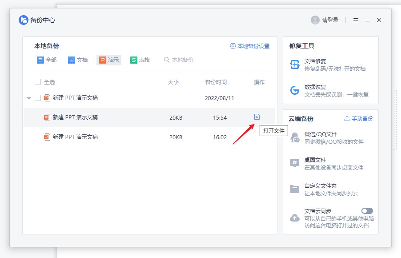Select the 微信/QQ文件 sync icon
401x258 pixels.
click(x=295, y=136)
